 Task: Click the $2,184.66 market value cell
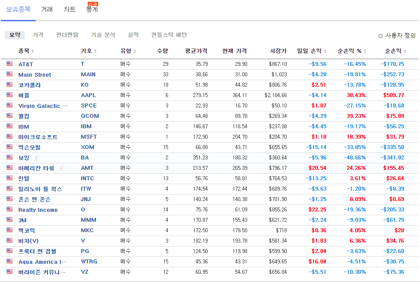[x=276, y=95]
